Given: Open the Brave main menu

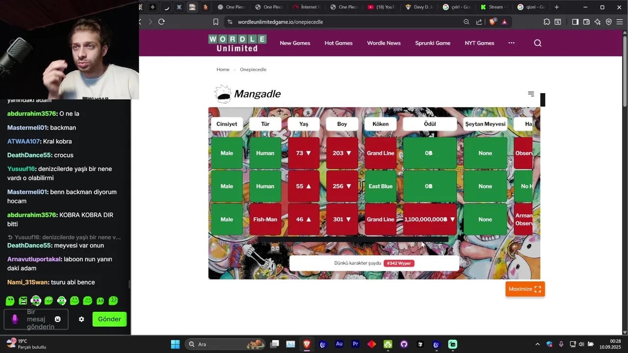Looking at the screenshot, I should (620, 22).
